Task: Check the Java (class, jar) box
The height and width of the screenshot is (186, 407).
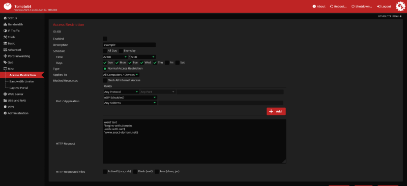Action: point(157,171)
